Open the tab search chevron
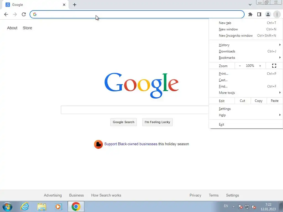283x212 pixels. click(250, 5)
